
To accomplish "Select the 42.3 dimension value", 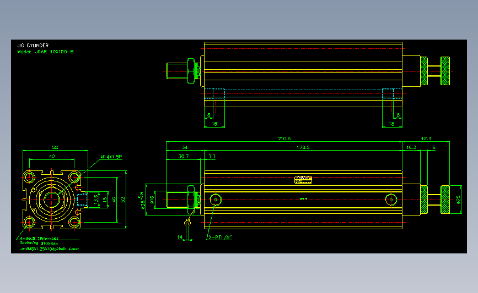I will 426,139.
